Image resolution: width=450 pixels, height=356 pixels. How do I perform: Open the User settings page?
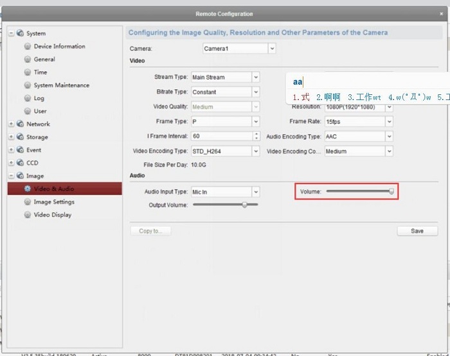(40, 111)
